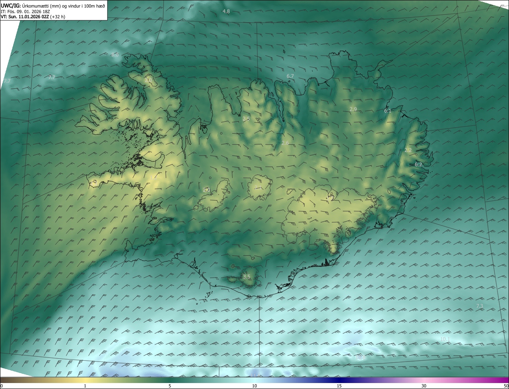
Task: Click the 4.8 value label on the map
Action: click(226, 12)
